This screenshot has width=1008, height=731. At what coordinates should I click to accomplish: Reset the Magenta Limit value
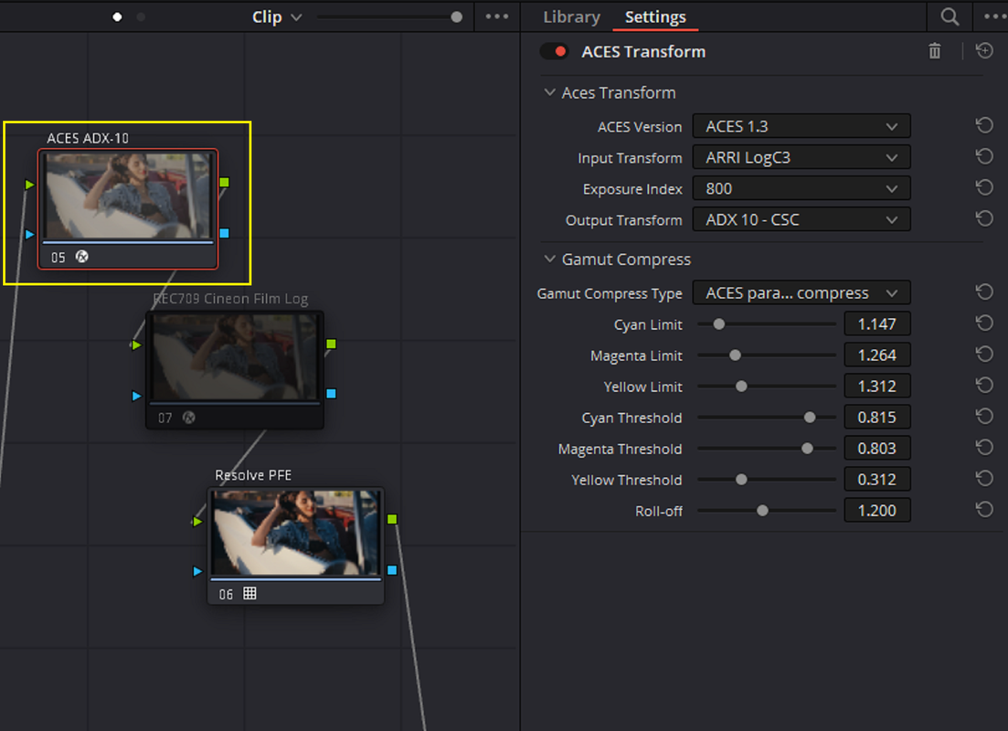coord(984,355)
